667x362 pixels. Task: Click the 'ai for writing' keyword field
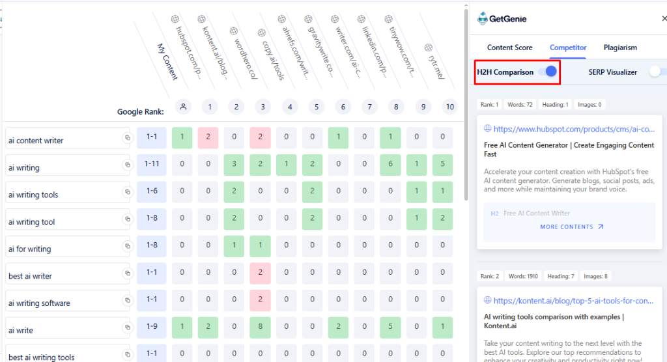point(63,248)
